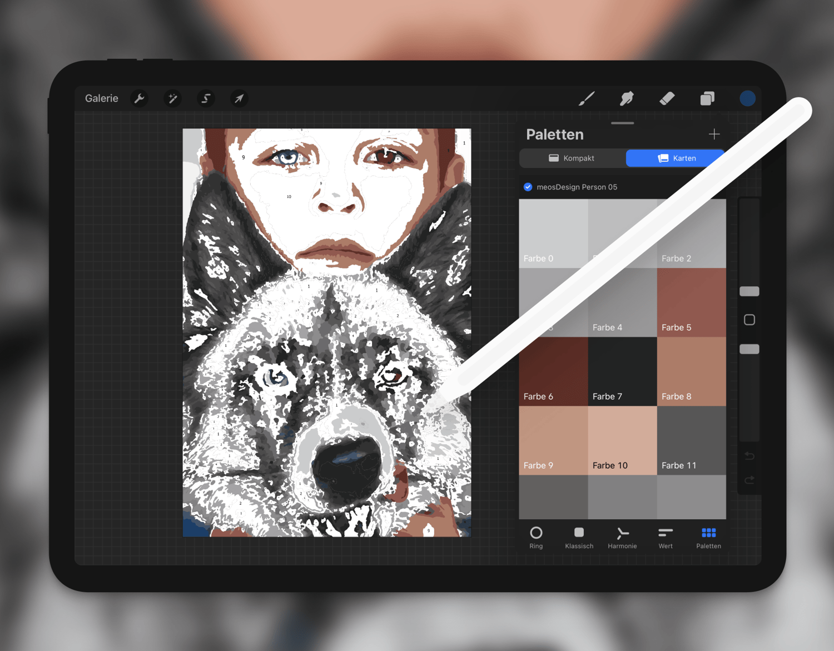Select the Selection S-shaped tool

click(206, 98)
